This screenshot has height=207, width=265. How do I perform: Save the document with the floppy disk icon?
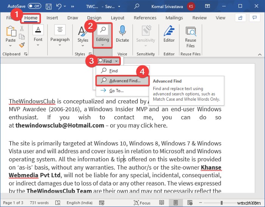49,6
